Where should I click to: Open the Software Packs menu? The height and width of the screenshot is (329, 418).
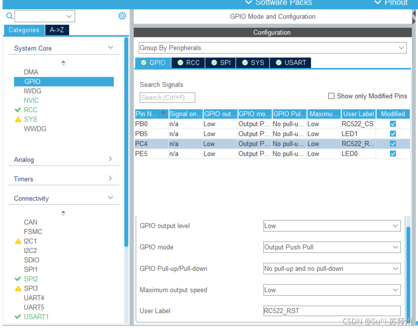279,3
